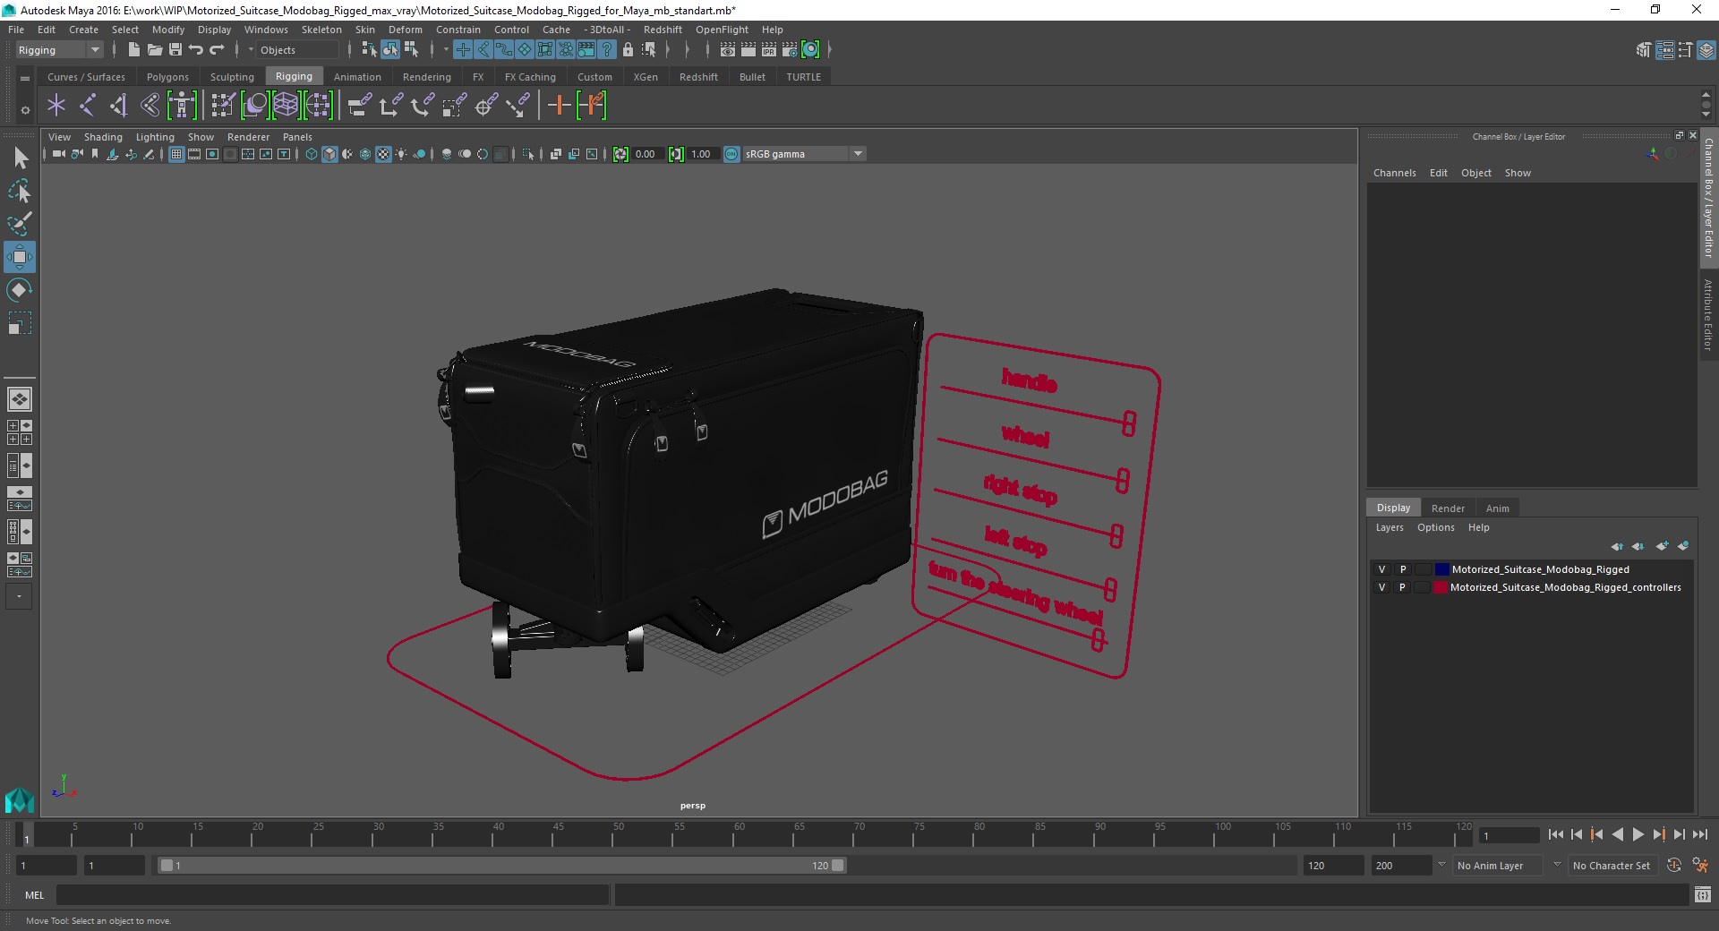Activate the Rotate tool in the toolbox

click(20, 290)
